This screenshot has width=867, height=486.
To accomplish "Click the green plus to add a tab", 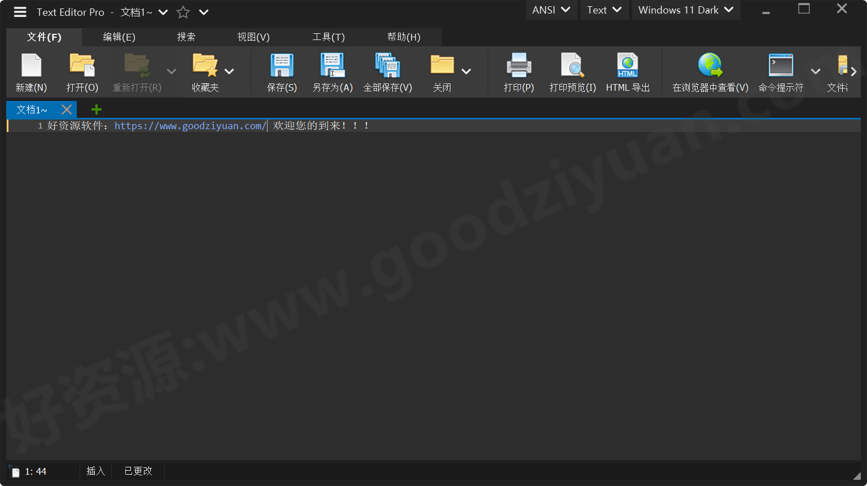I will click(96, 109).
